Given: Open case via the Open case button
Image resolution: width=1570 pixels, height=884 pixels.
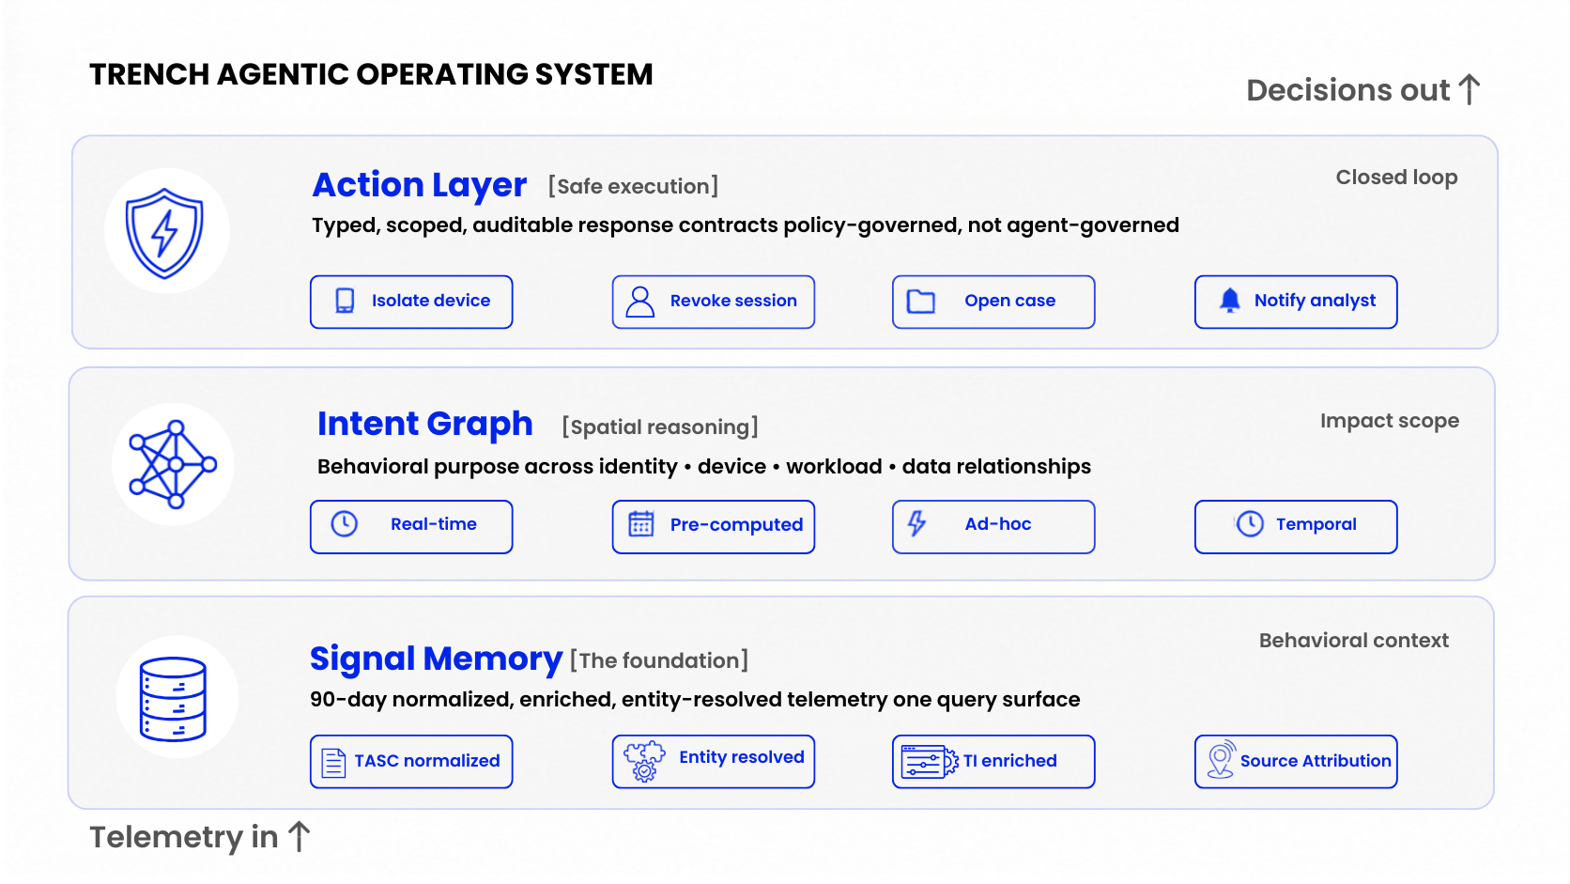Looking at the screenshot, I should tap(993, 302).
